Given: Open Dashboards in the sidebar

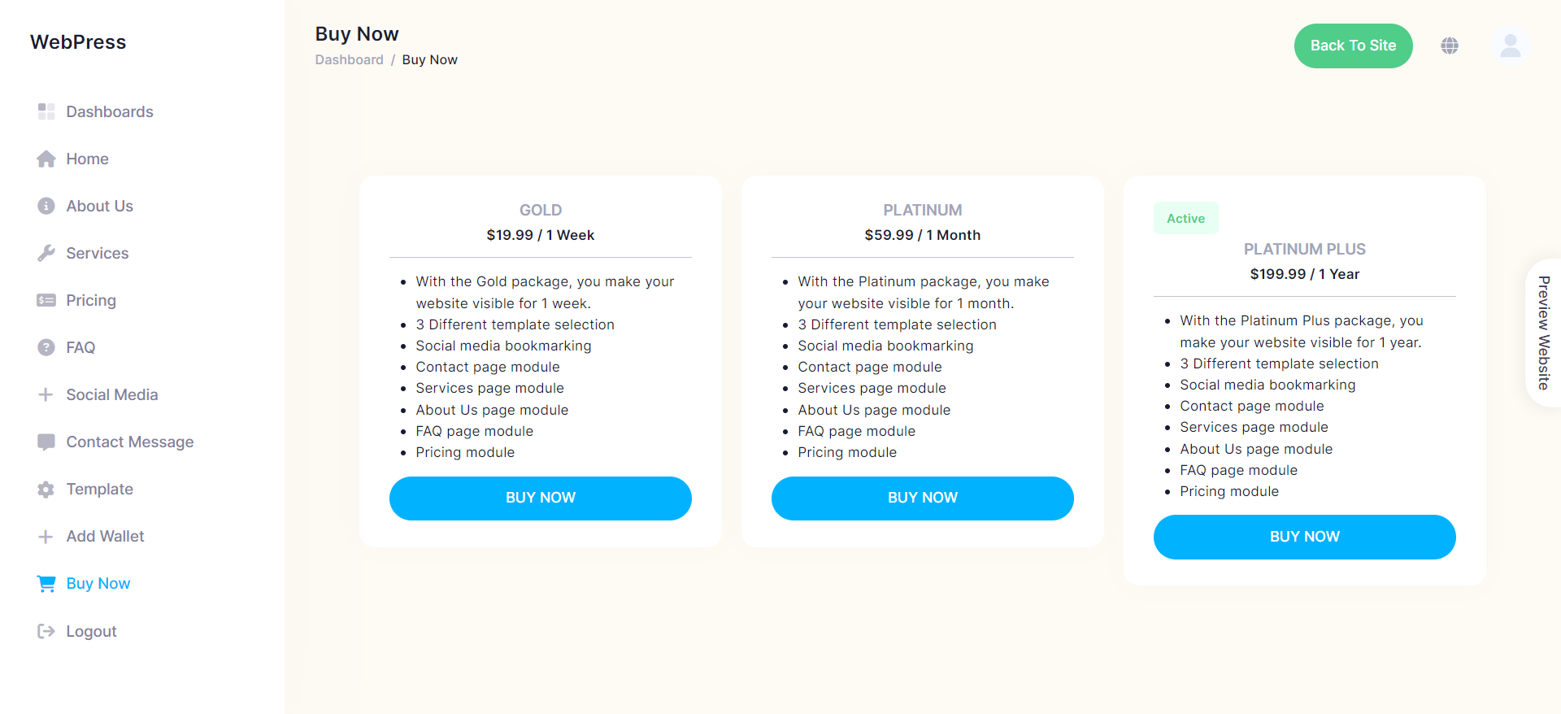Looking at the screenshot, I should click(x=109, y=112).
